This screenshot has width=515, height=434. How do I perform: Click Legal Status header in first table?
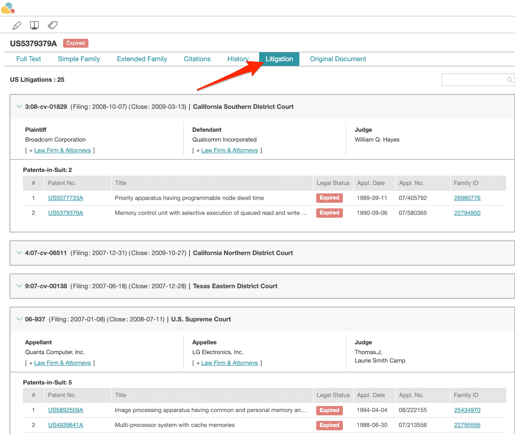[x=333, y=183]
